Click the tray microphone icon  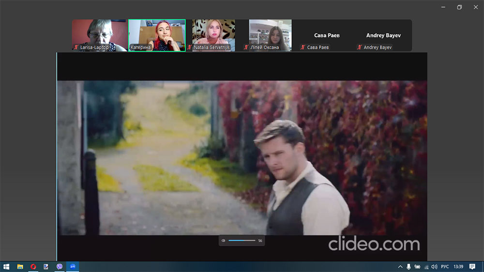pyautogui.click(x=408, y=267)
